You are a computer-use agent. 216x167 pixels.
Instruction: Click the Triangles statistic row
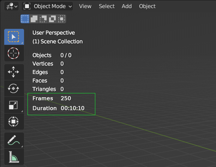pos(48,89)
